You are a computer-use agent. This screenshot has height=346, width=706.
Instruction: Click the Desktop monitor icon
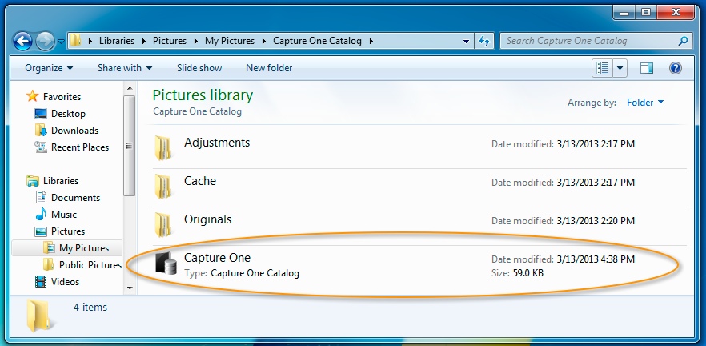(41, 114)
